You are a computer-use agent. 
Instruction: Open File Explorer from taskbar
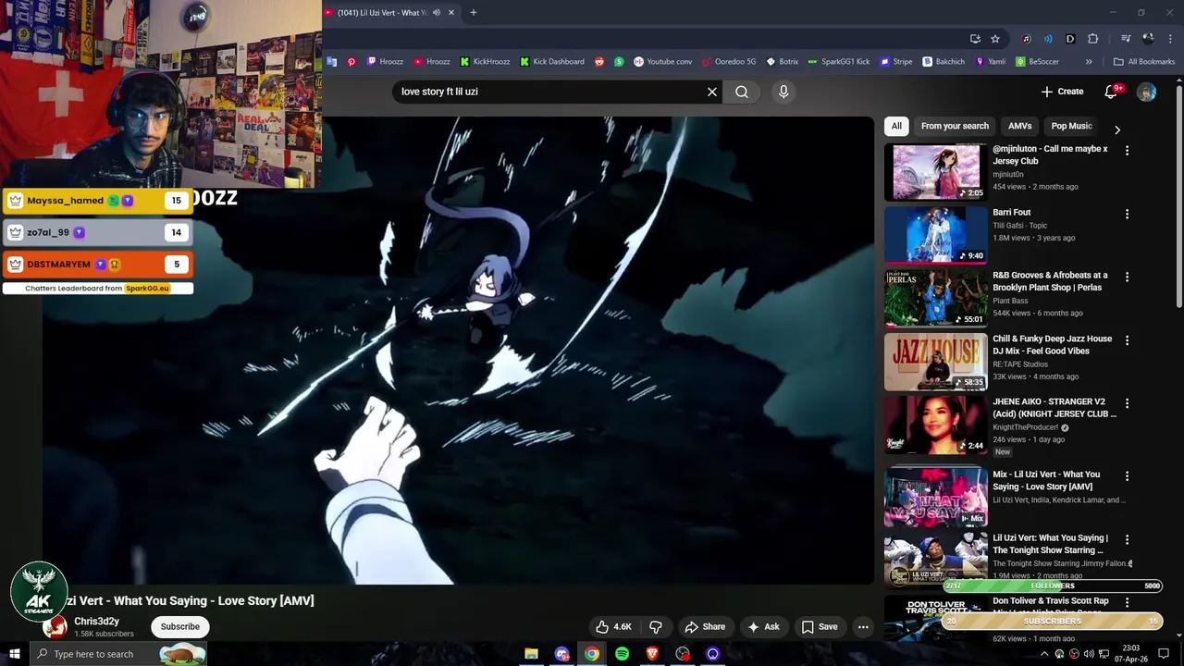(x=531, y=654)
